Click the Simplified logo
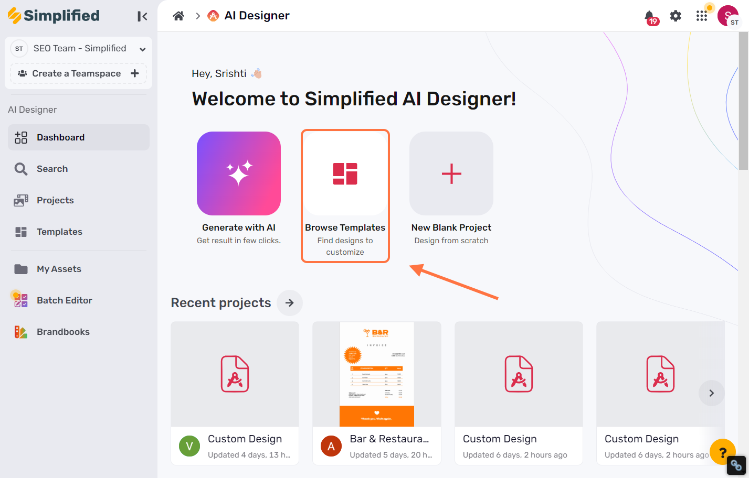749x478 pixels. (x=54, y=16)
